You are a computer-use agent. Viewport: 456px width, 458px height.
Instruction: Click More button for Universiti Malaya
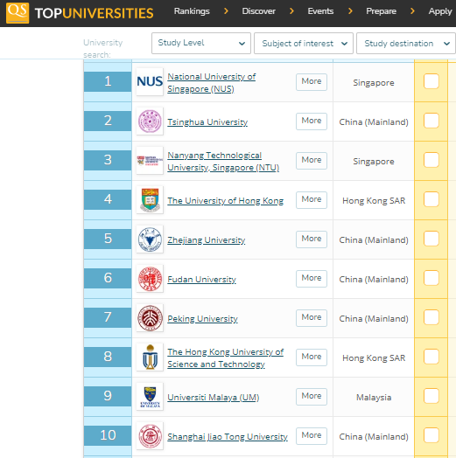[x=312, y=396]
